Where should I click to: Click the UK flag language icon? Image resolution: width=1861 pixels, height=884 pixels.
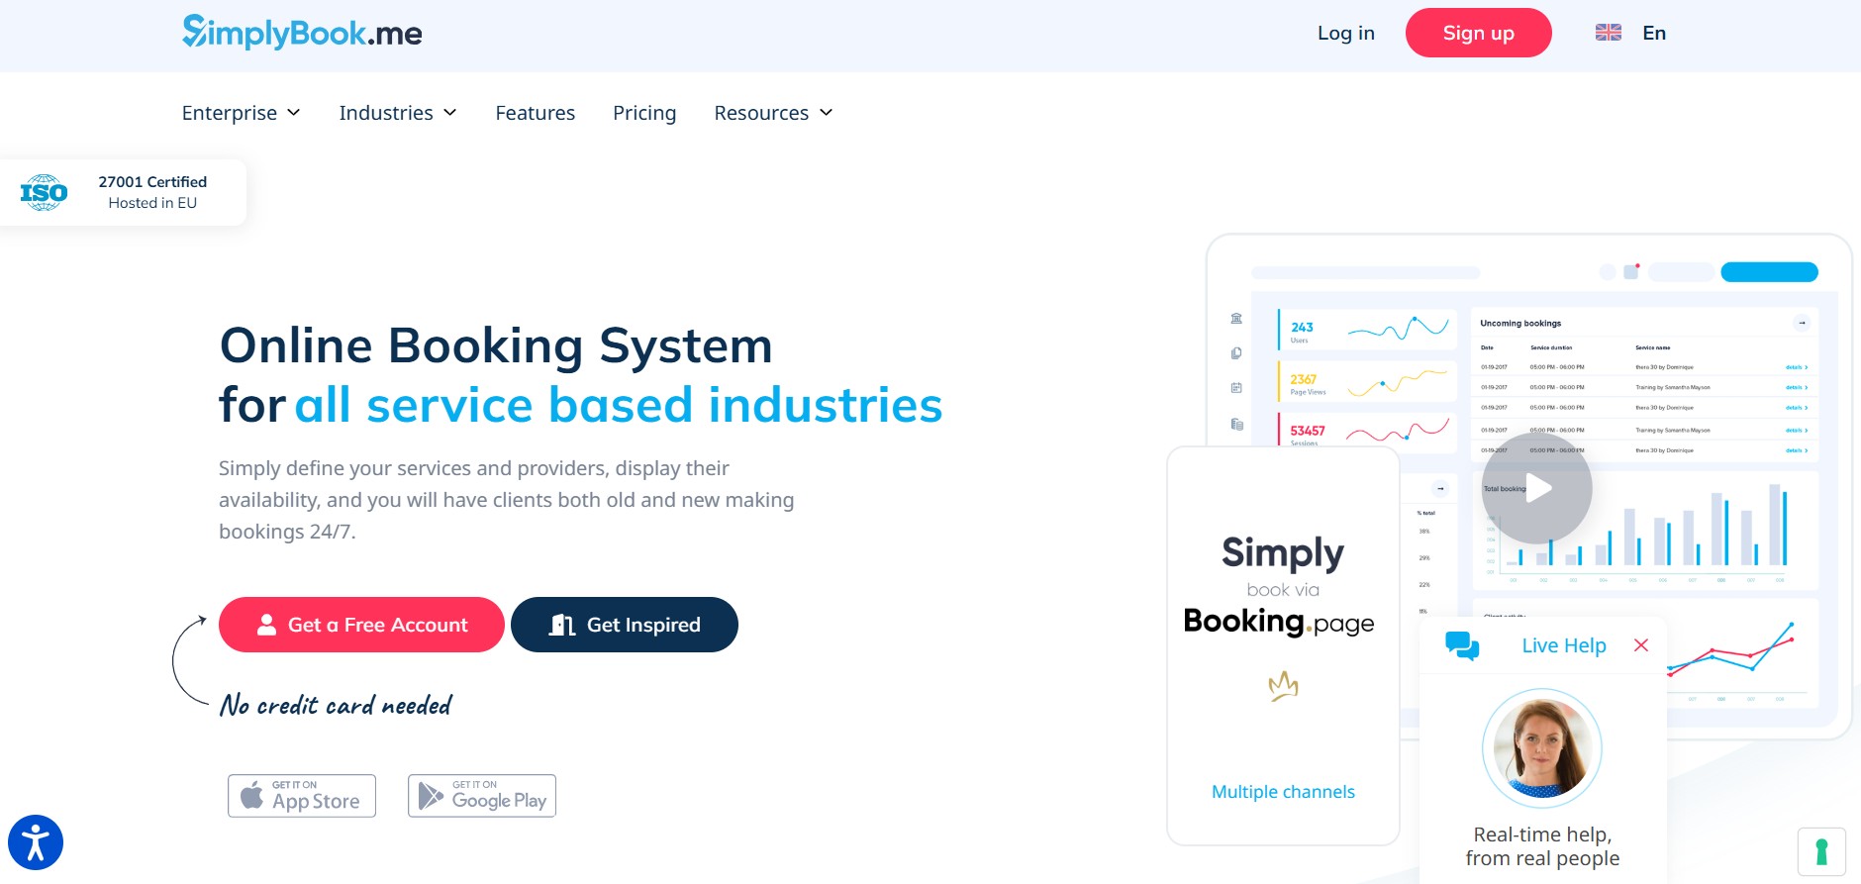point(1609,33)
